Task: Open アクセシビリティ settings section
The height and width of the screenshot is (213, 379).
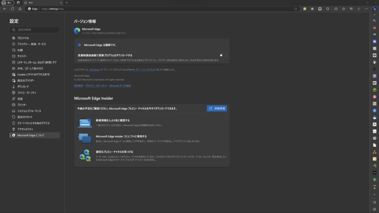Action: [34, 129]
